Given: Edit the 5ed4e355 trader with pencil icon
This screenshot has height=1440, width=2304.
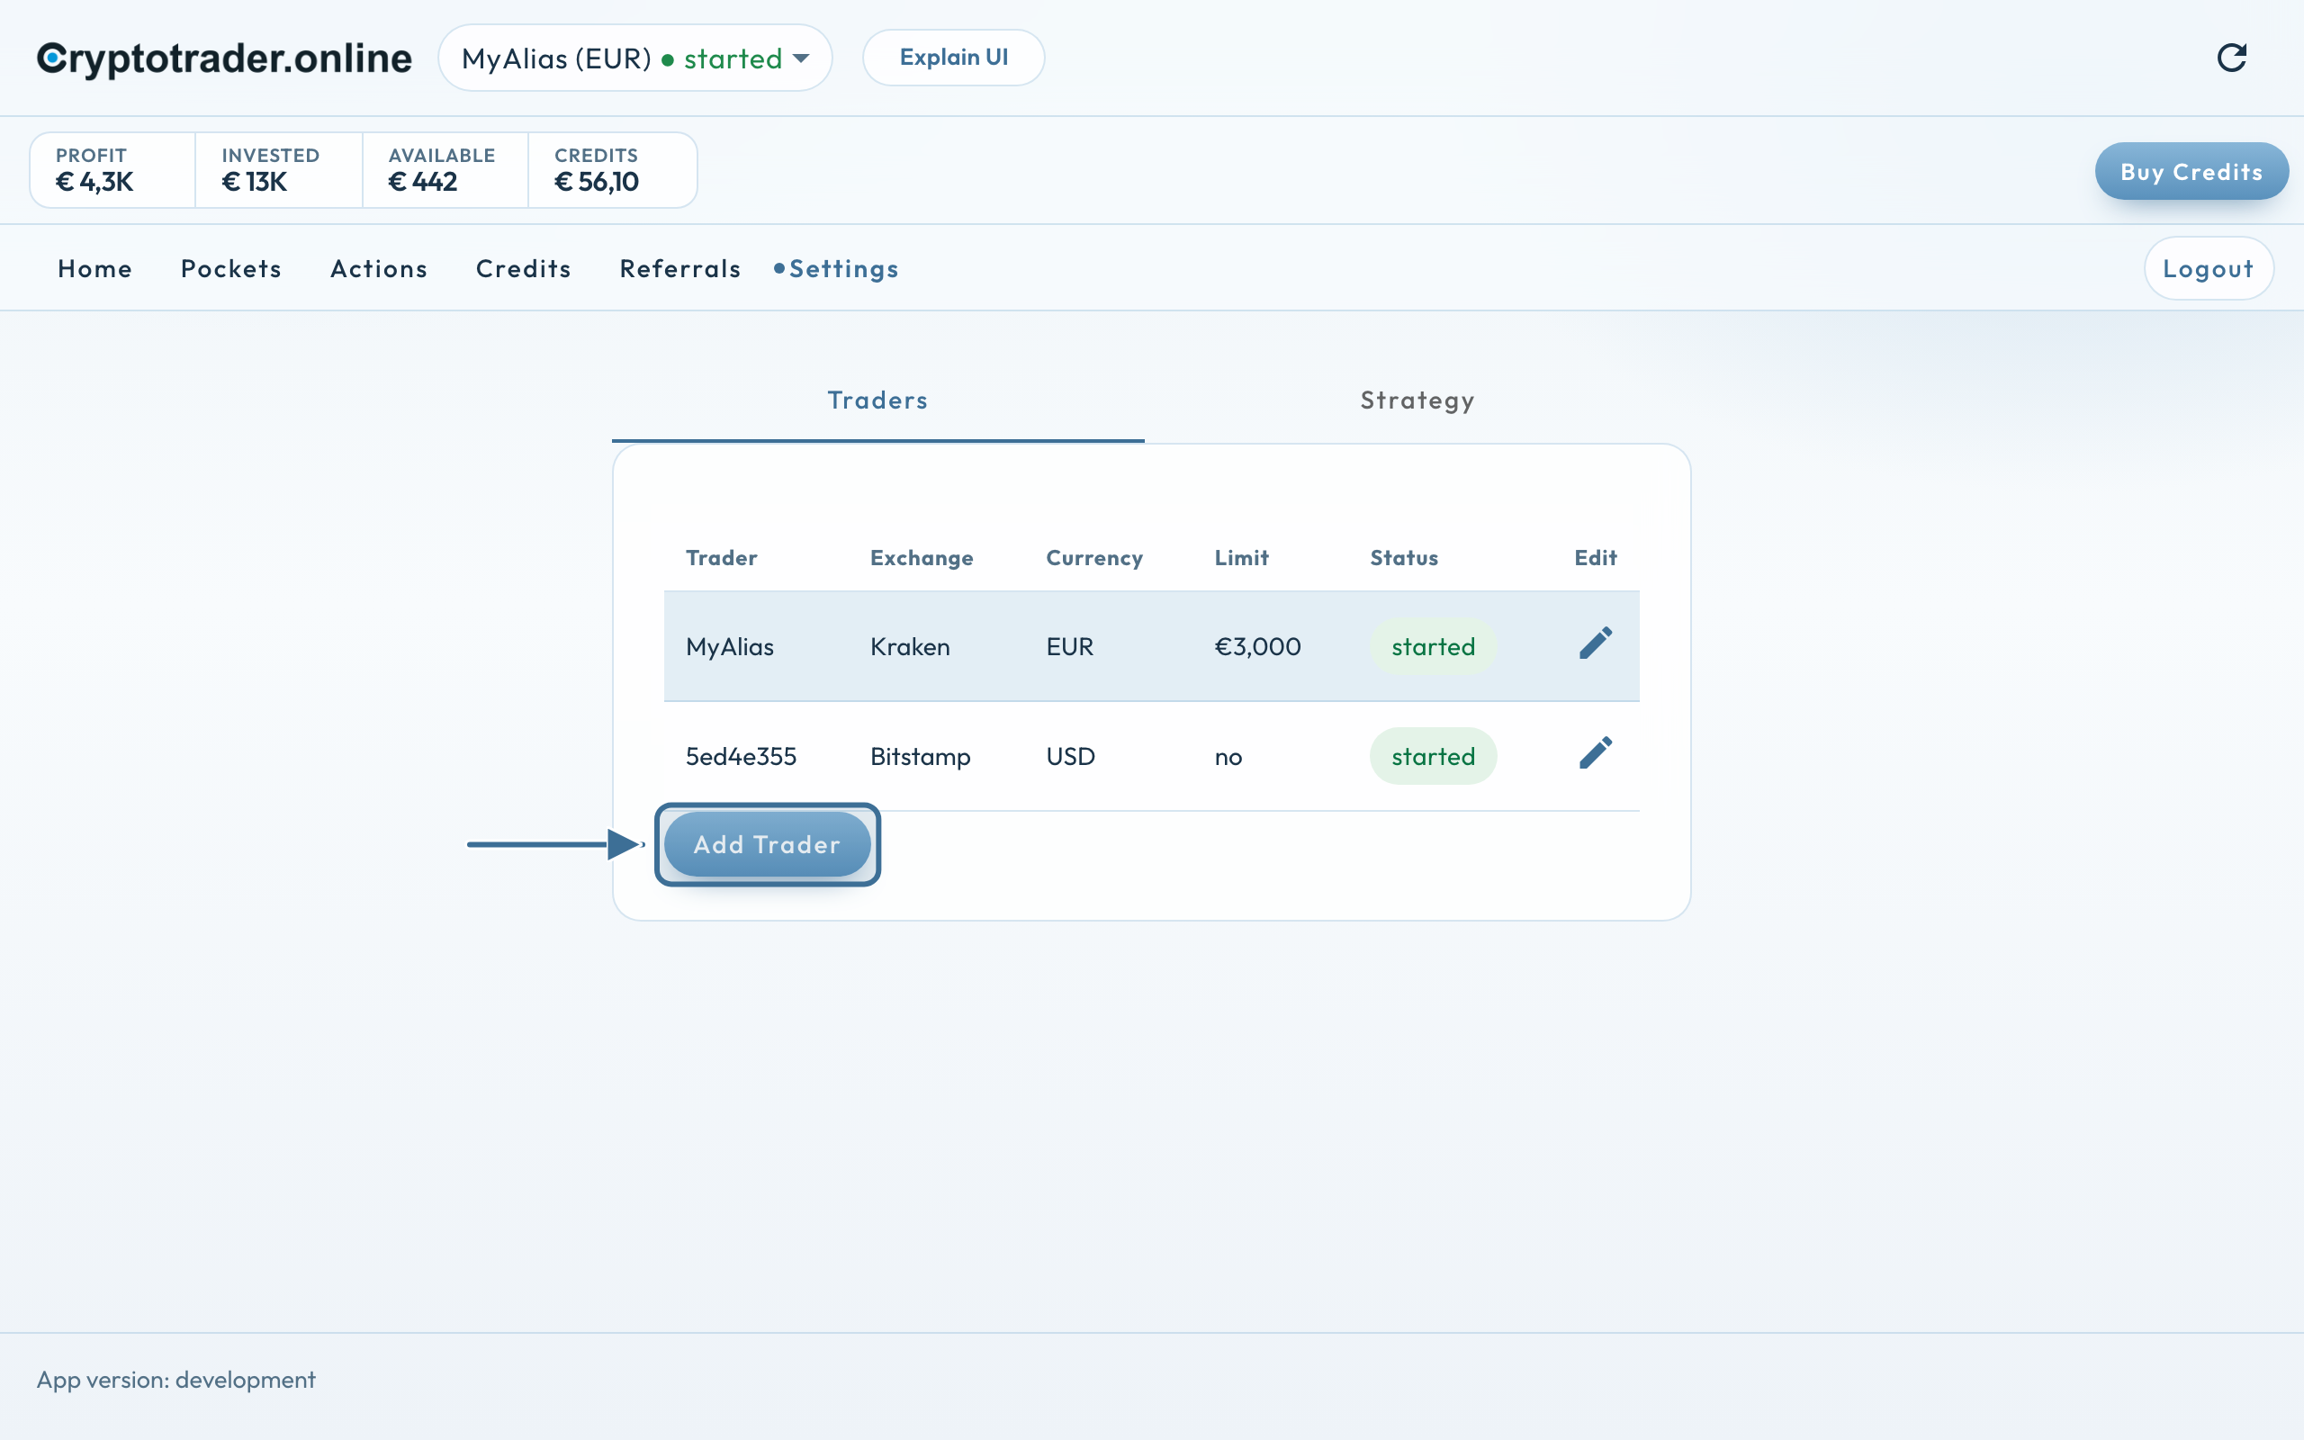Looking at the screenshot, I should click(x=1596, y=753).
